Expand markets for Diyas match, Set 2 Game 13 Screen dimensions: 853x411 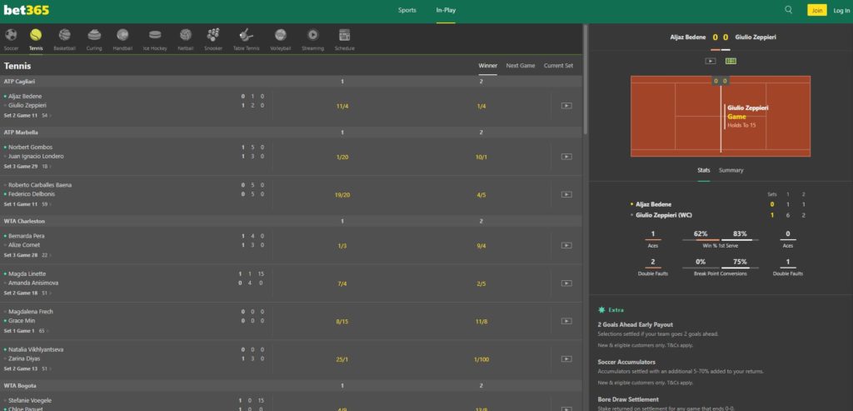click(47, 368)
